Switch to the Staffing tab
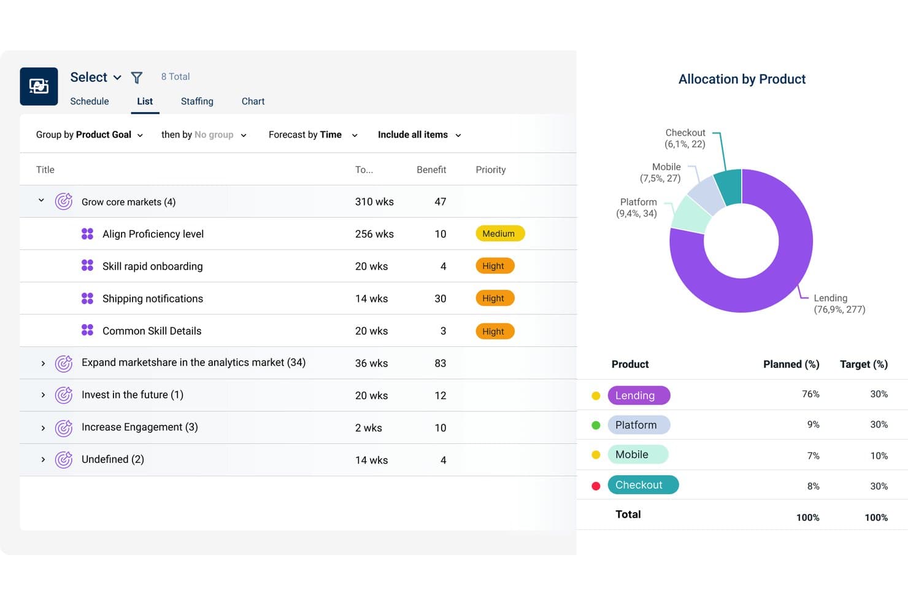Viewport: 908px width, 606px height. [x=197, y=101]
